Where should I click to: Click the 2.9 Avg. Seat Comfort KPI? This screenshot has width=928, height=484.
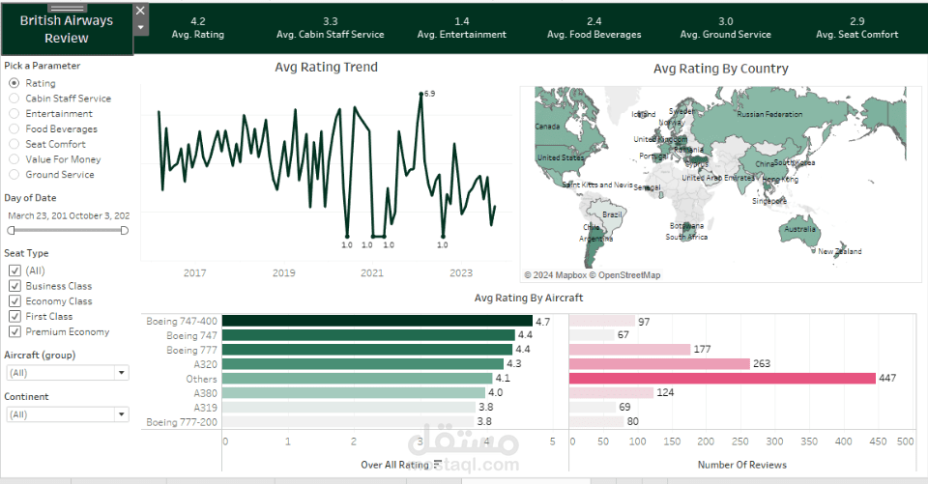(857, 28)
